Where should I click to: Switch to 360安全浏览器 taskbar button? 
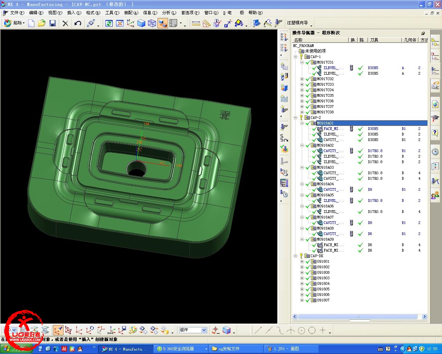[182, 349]
